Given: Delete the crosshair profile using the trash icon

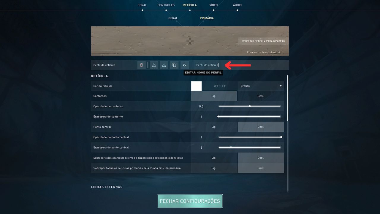Looking at the screenshot, I should coord(141,65).
